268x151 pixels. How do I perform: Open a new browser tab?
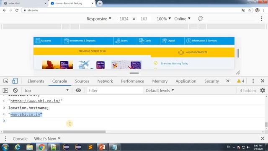click(100, 3)
